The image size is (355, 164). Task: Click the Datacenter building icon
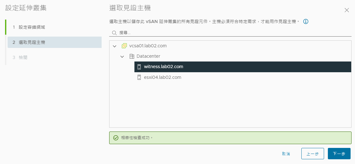[x=132, y=56]
